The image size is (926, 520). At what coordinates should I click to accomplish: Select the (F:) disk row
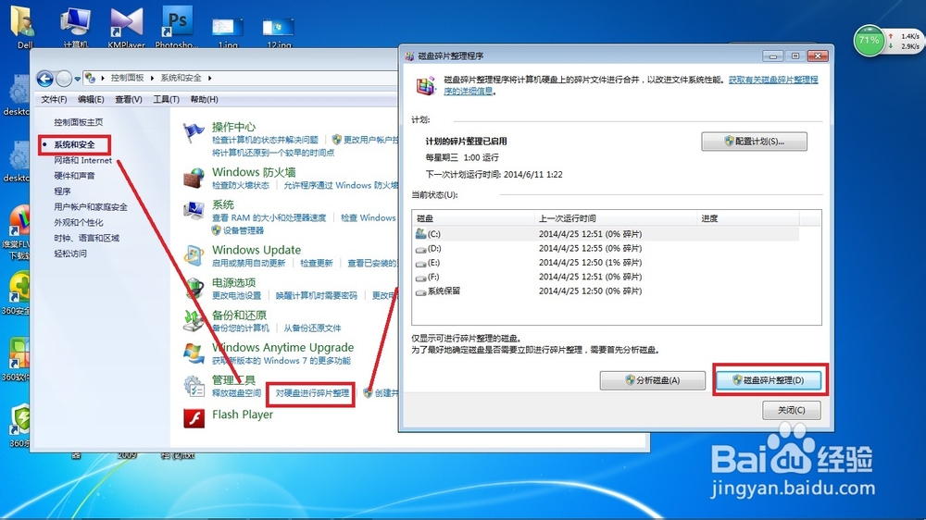click(x=607, y=277)
